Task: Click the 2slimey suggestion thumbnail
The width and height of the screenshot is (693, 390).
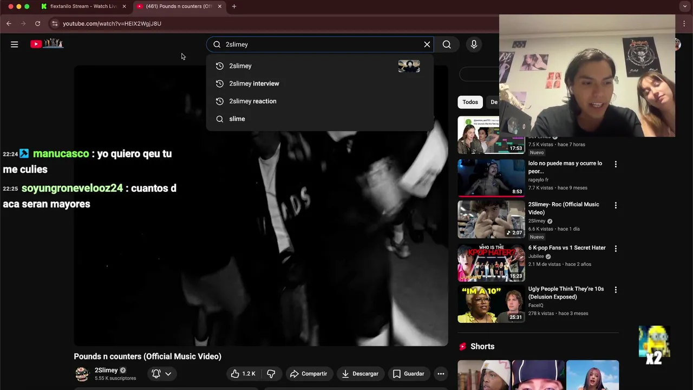Action: click(409, 66)
